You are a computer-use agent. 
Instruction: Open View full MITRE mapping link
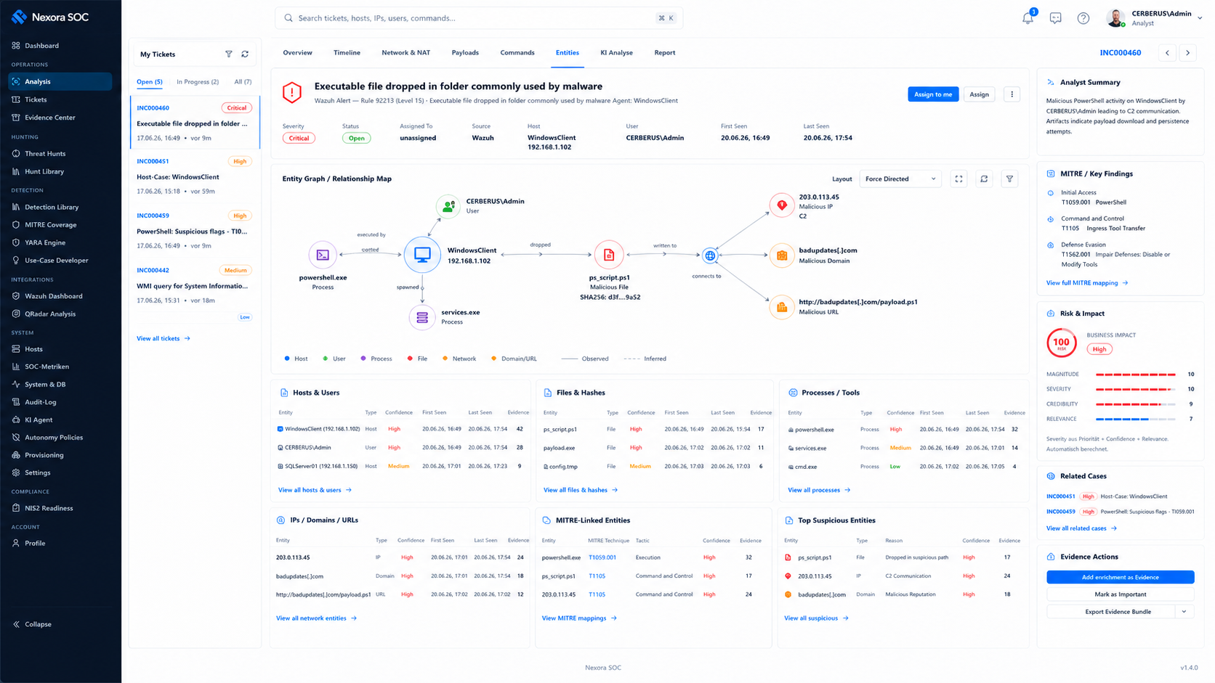click(1087, 283)
